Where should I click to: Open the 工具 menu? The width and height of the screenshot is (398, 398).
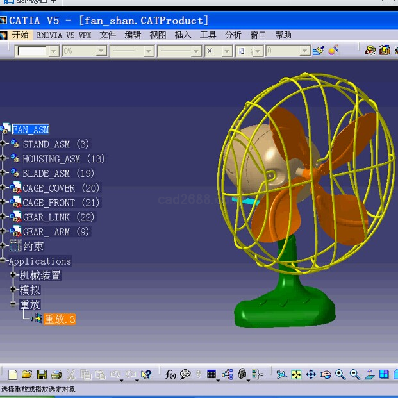coord(208,35)
